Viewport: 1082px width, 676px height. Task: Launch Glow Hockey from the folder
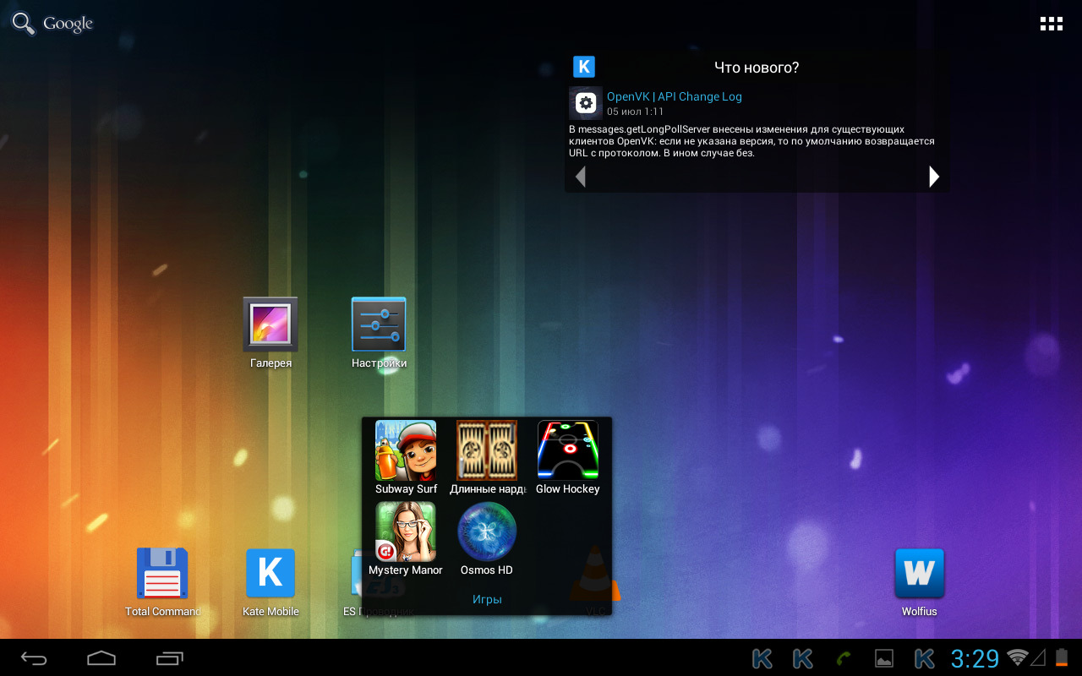568,457
